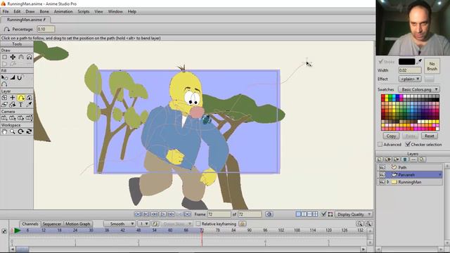Click the black stroke color swatch

pos(406,61)
